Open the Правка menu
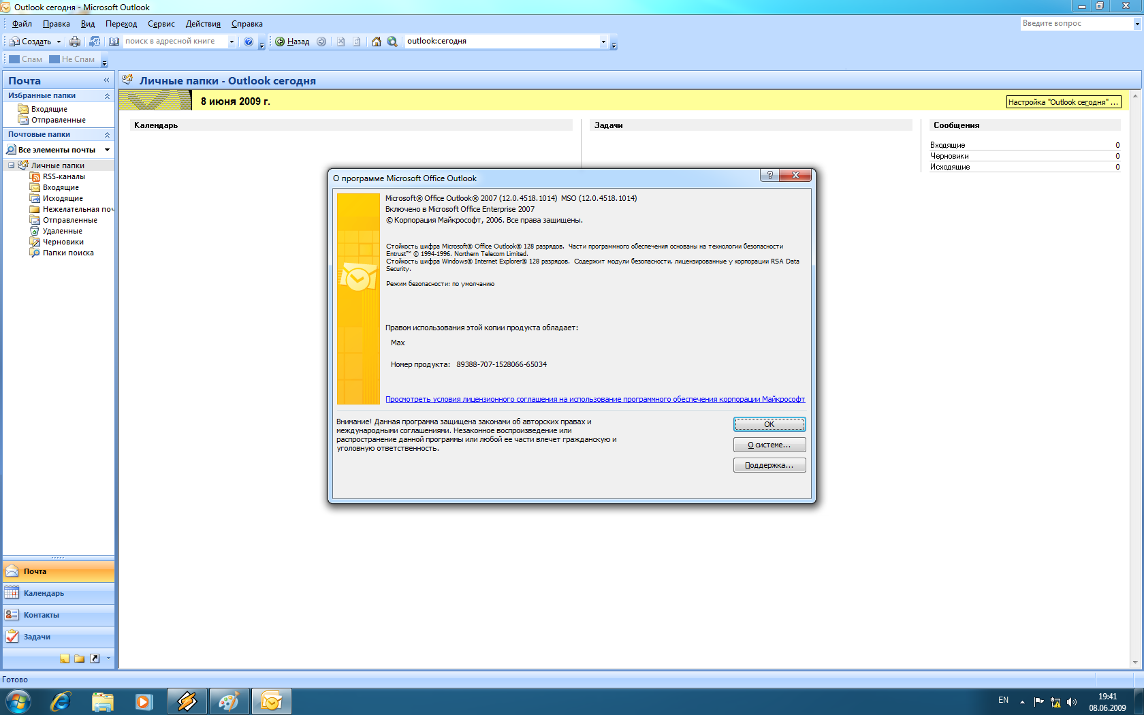Image resolution: width=1144 pixels, height=715 pixels. (x=57, y=24)
